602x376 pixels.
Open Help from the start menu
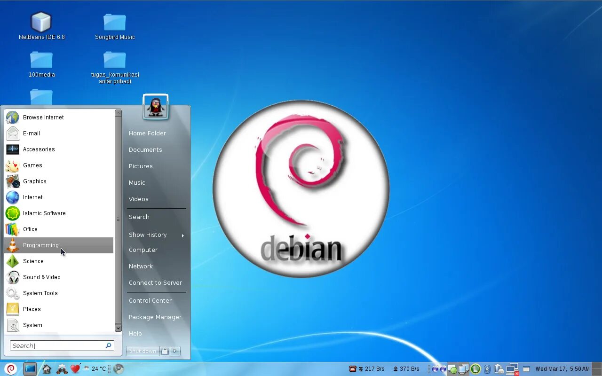pyautogui.click(x=135, y=334)
